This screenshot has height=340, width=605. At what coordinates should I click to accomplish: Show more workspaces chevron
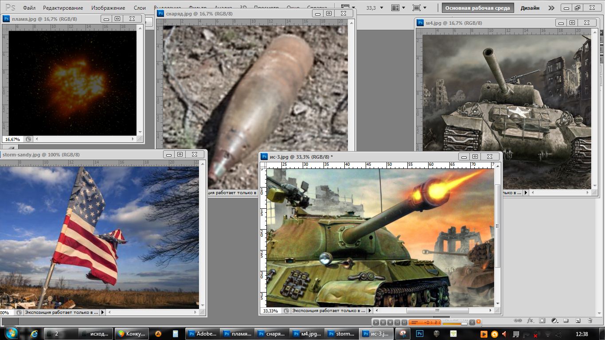click(x=551, y=8)
